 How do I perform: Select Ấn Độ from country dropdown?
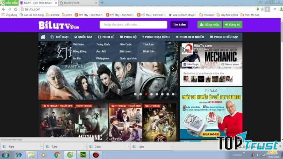point(77,58)
